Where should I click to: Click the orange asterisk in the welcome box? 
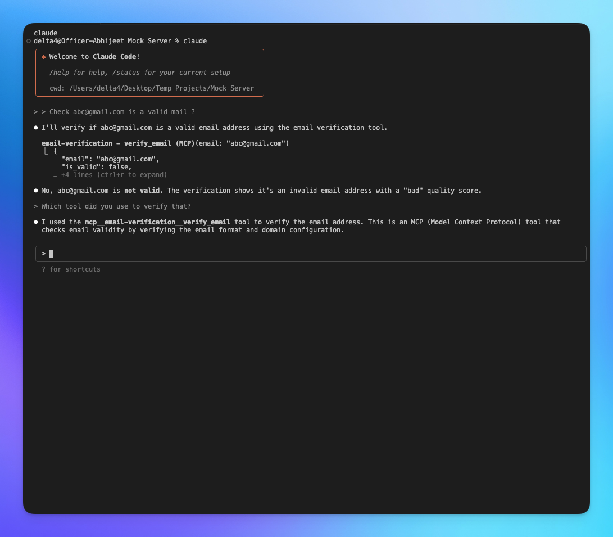[43, 57]
